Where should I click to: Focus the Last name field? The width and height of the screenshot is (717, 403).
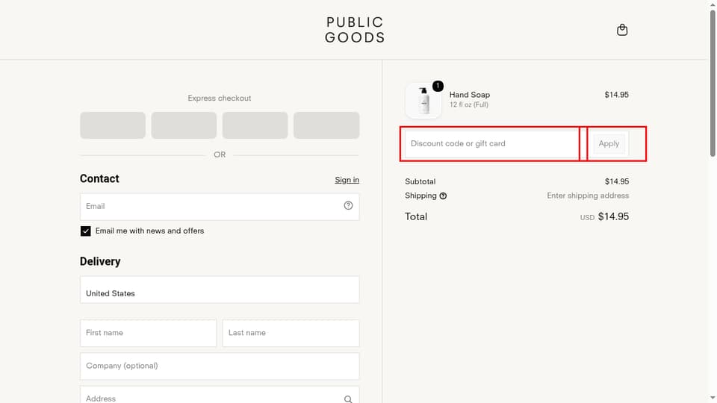coord(291,333)
